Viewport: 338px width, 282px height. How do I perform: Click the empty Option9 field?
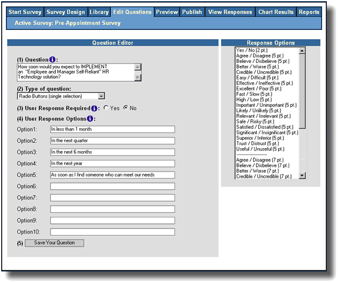click(x=112, y=220)
